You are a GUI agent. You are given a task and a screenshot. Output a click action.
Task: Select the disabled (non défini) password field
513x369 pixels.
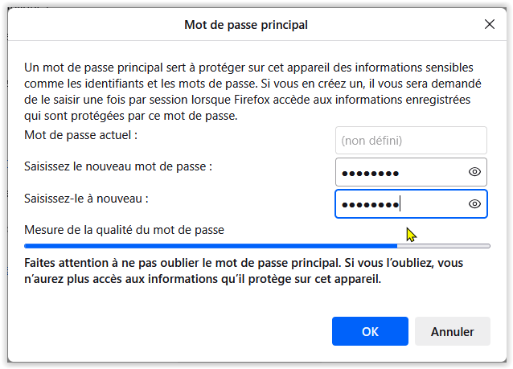pos(411,141)
